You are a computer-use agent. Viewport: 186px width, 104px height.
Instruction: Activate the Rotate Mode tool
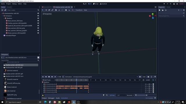[49, 10]
